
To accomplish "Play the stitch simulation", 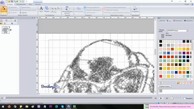I will [x=161, y=98].
